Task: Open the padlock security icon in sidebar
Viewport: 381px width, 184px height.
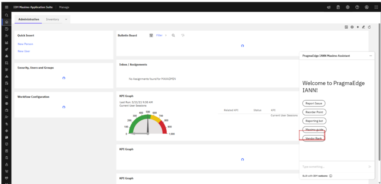Action: pos(7,164)
